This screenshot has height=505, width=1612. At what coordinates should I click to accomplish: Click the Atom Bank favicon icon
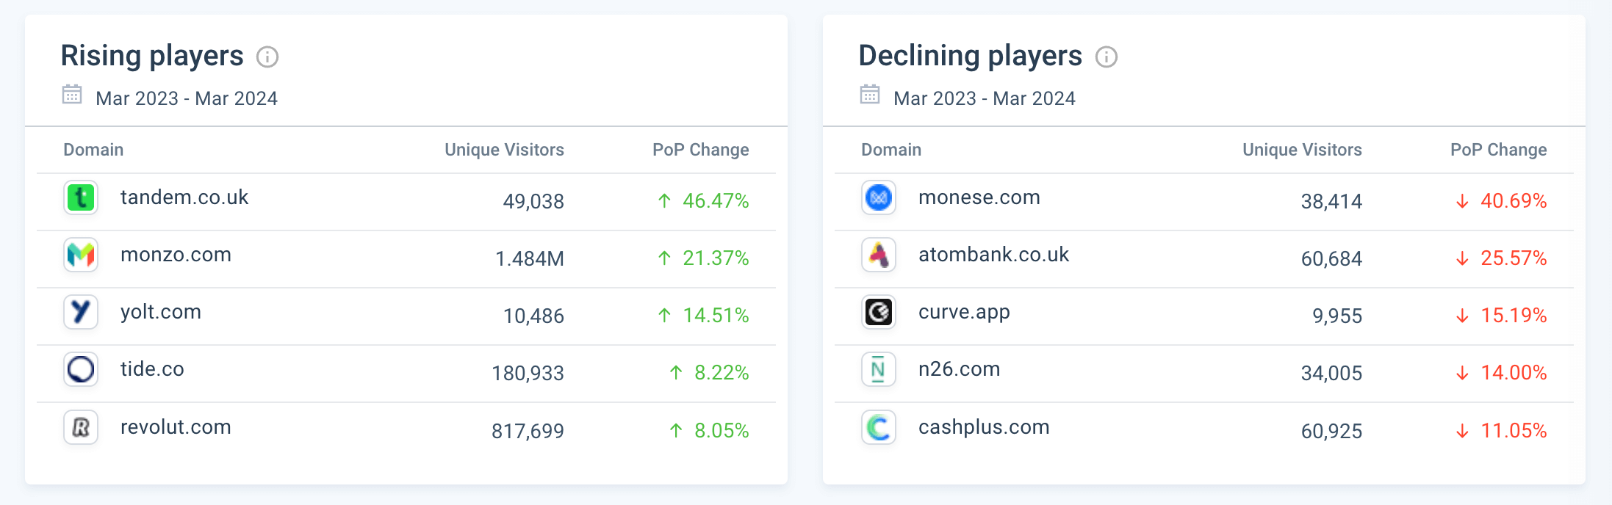pos(878,255)
